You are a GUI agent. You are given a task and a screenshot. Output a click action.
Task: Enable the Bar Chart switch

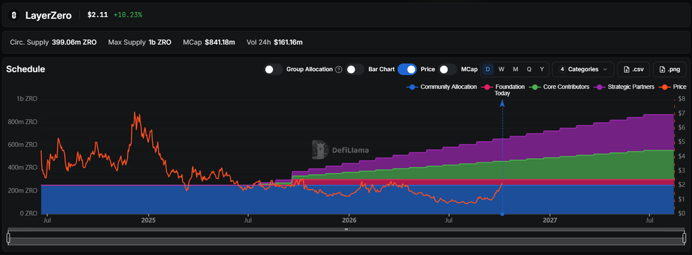tap(355, 70)
